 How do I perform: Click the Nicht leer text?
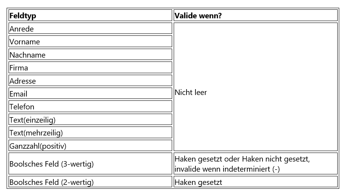(x=191, y=92)
